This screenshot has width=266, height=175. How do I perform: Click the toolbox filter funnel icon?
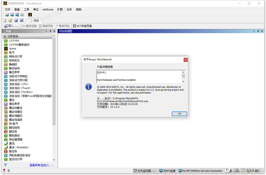tap(5, 165)
